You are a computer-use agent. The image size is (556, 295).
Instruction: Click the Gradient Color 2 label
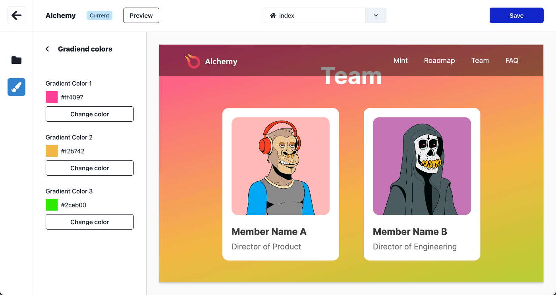pos(69,137)
